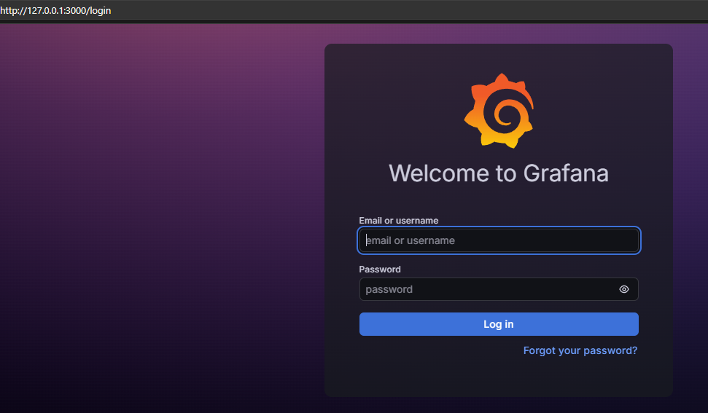The width and height of the screenshot is (708, 413).
Task: Click the 'Password' field label
Action: click(x=380, y=270)
